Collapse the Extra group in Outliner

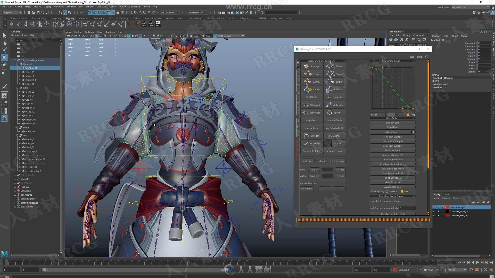tap(17, 88)
